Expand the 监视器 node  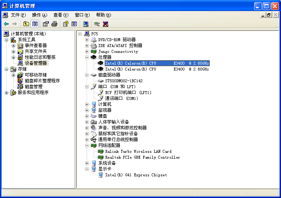(87, 110)
